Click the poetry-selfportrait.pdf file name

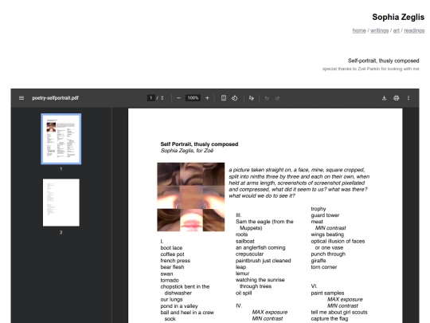tap(55, 98)
